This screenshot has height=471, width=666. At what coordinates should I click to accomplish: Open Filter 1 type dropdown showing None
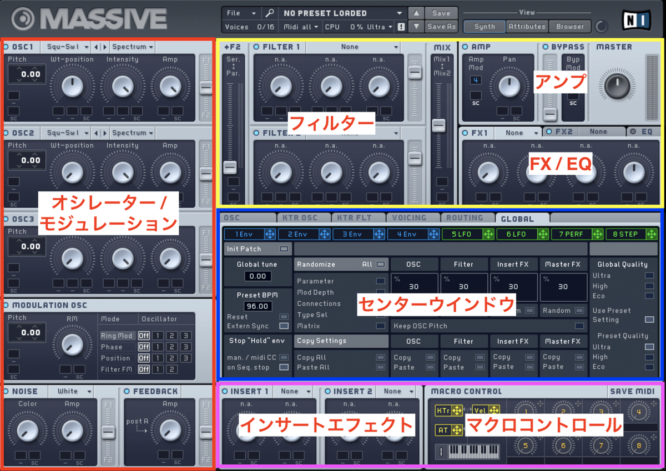click(x=353, y=47)
